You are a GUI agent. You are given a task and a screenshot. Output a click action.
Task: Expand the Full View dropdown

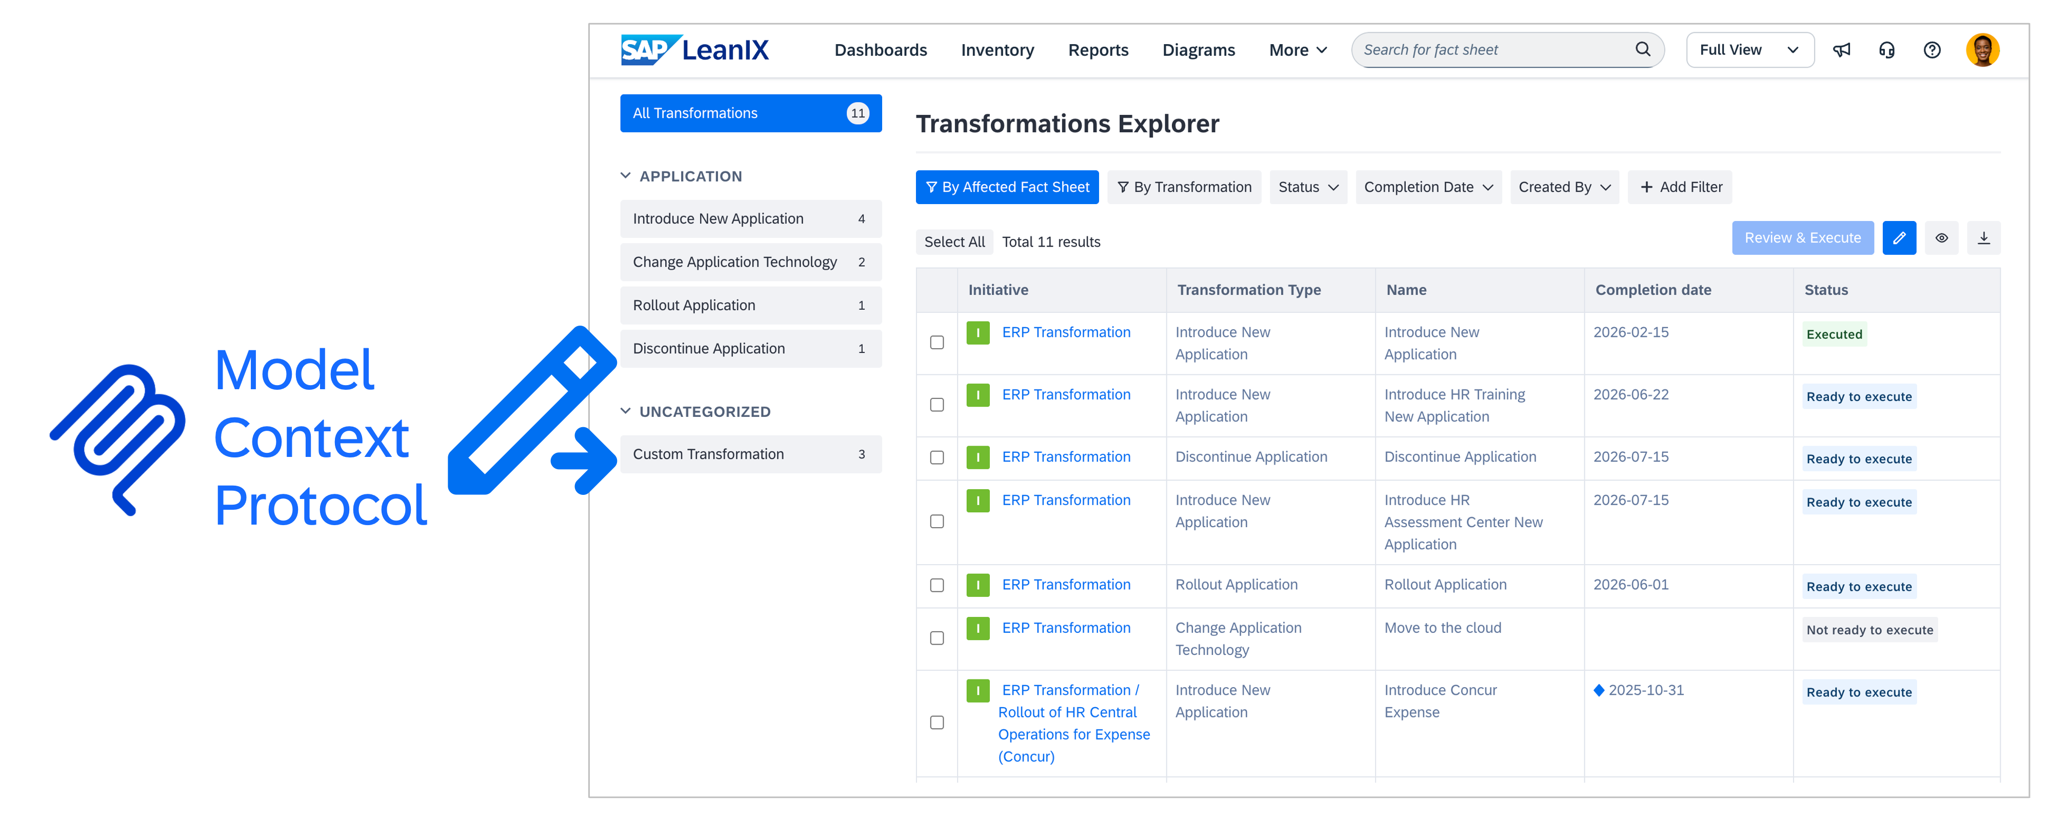[x=1749, y=50]
